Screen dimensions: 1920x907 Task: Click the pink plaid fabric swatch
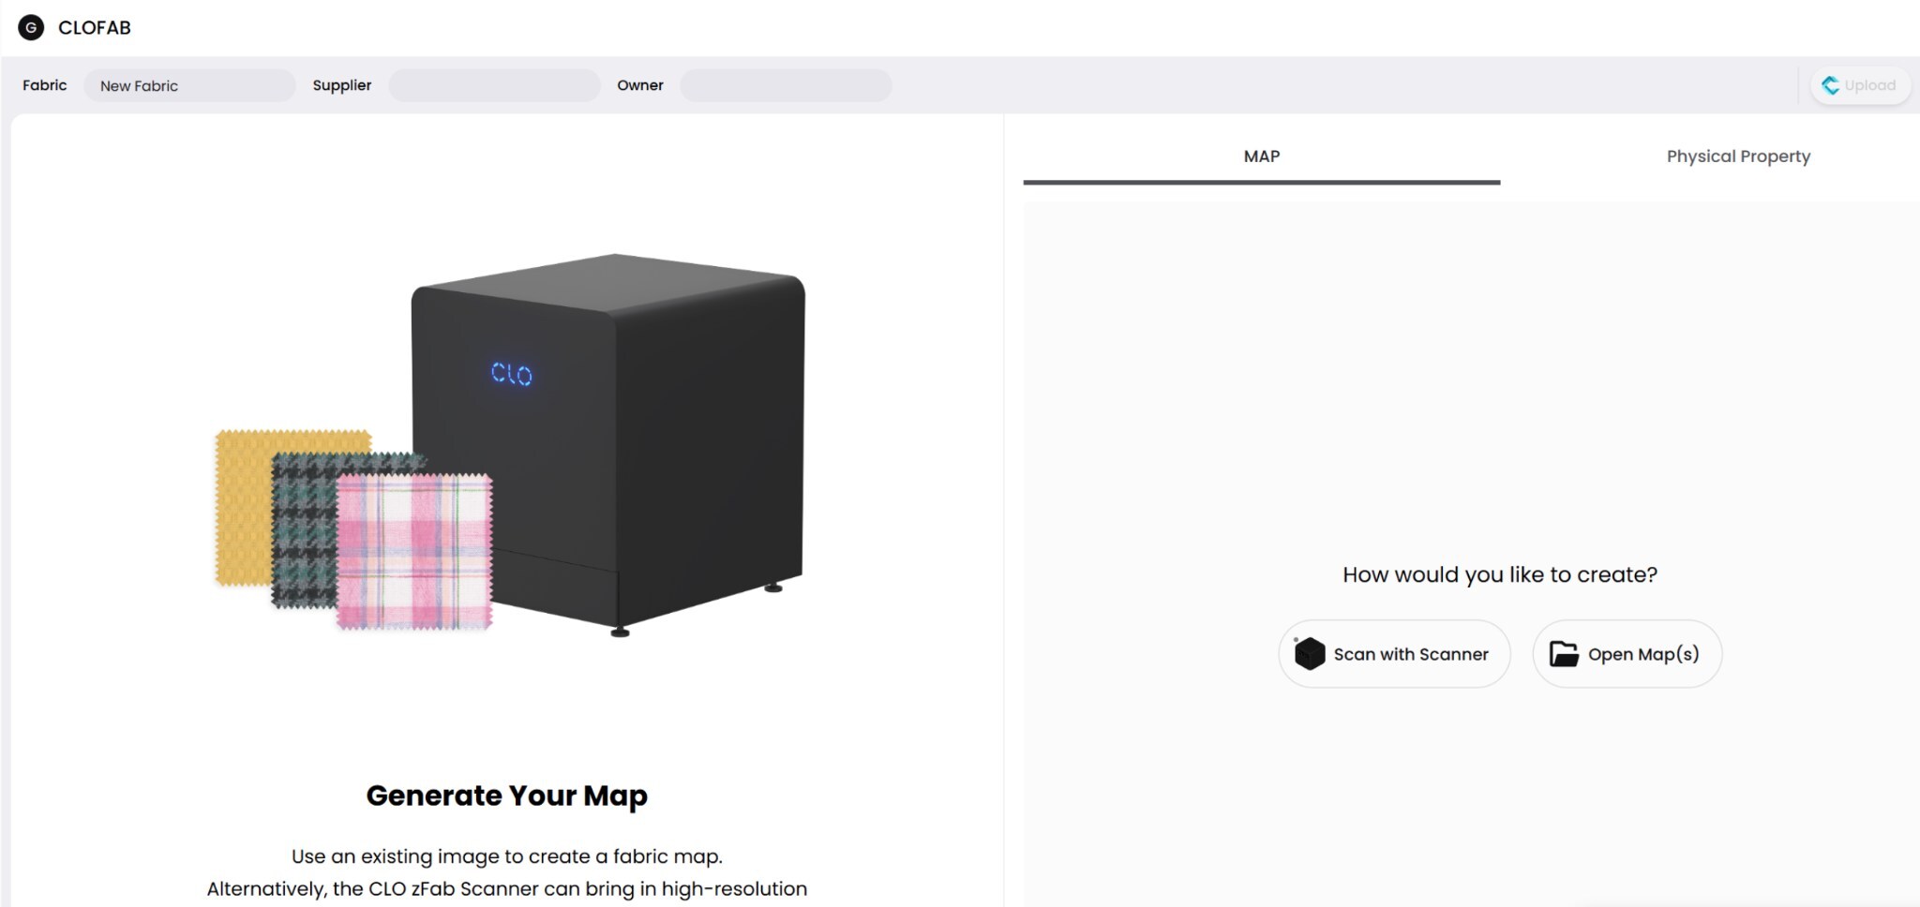click(x=414, y=551)
